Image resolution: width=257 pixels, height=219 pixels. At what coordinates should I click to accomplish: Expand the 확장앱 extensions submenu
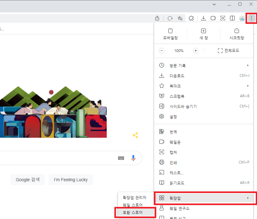(x=204, y=198)
